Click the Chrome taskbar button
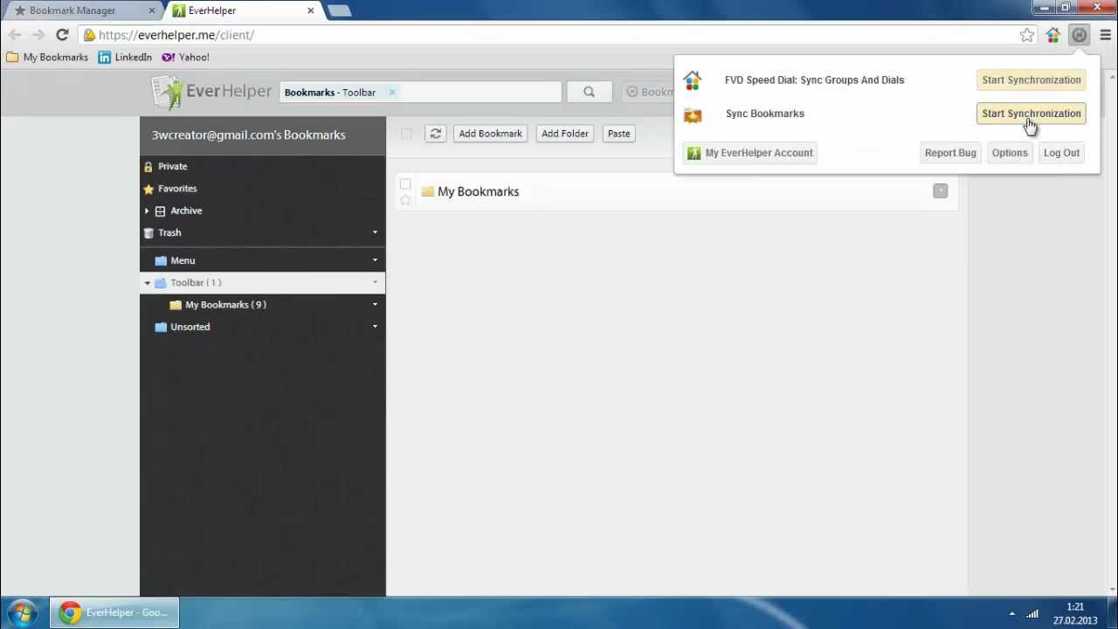This screenshot has height=629, width=1118. [114, 612]
